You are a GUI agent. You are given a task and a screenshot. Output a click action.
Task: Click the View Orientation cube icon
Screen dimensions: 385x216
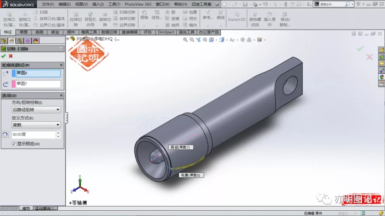click(x=211, y=40)
